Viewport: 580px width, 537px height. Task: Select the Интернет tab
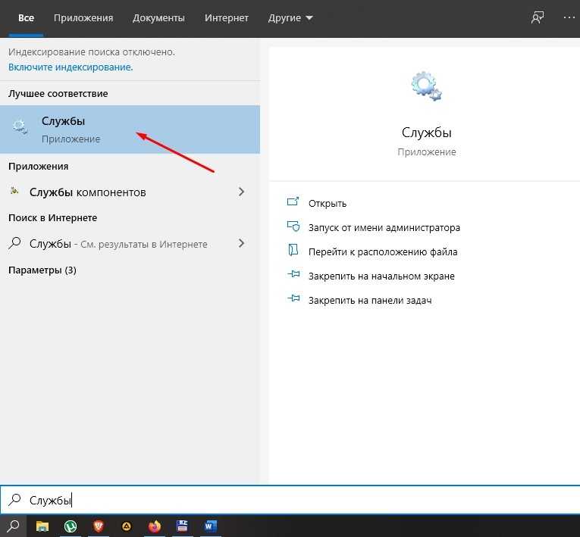coord(227,17)
